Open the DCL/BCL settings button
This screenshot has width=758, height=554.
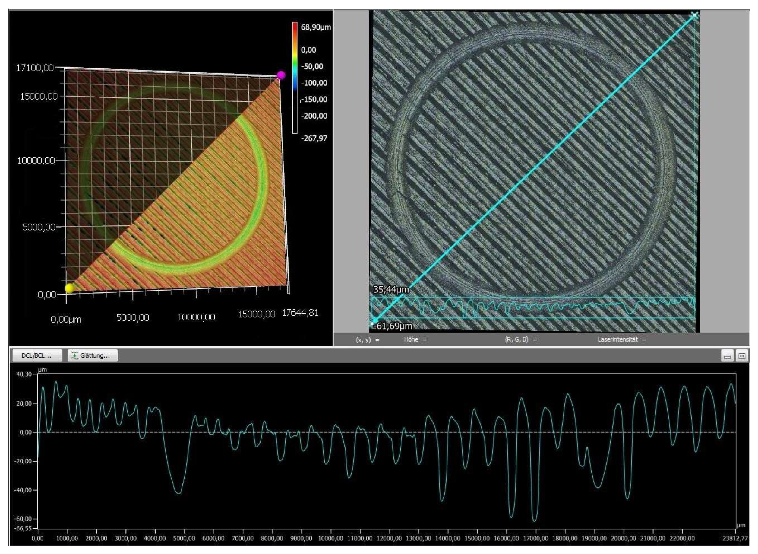click(37, 356)
